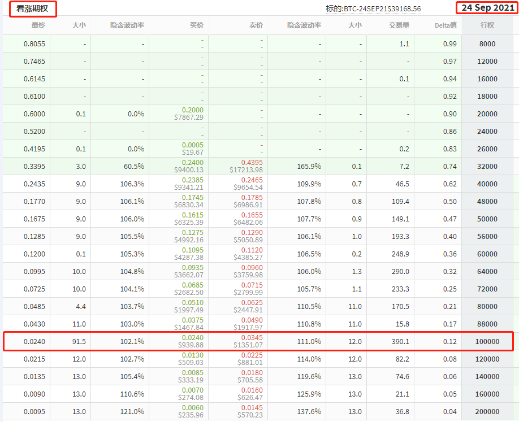This screenshot has width=519, height=422.
Task: Click the 24 Sep 2021 expiry date
Action: pos(487,8)
